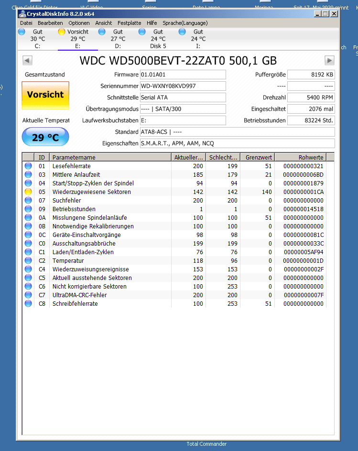Image resolution: width=358 pixels, height=451 pixels.
Task: Click status icon for Geräte-Einschaltvorgänge
Action: (28, 235)
